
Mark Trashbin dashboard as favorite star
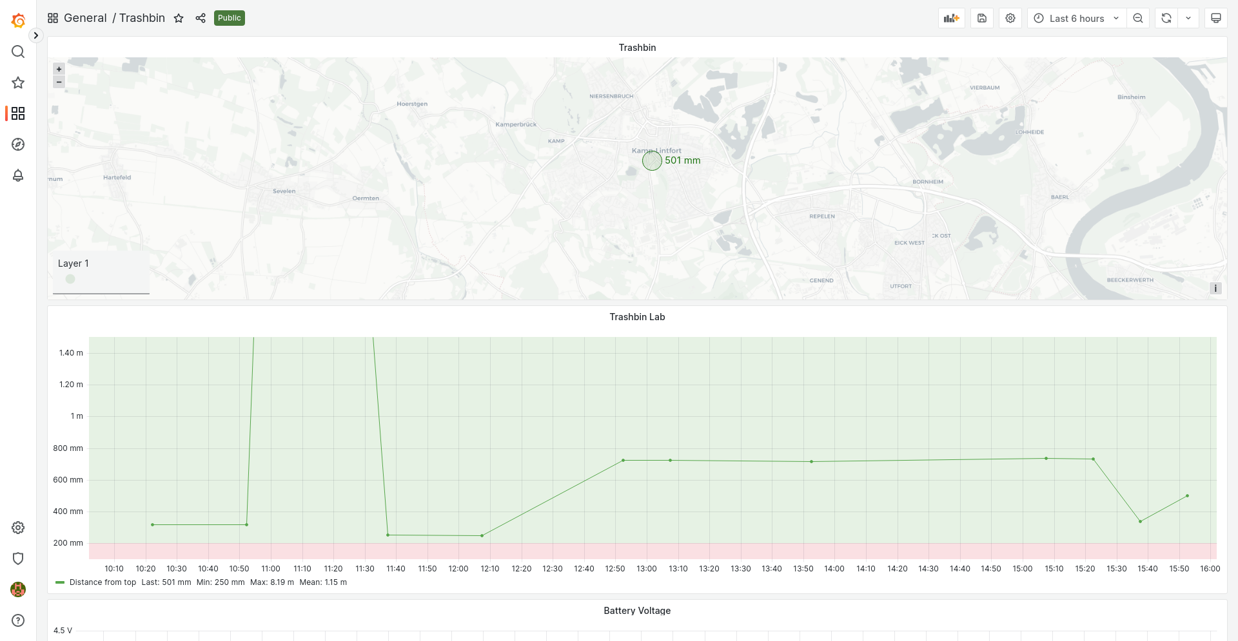179,18
